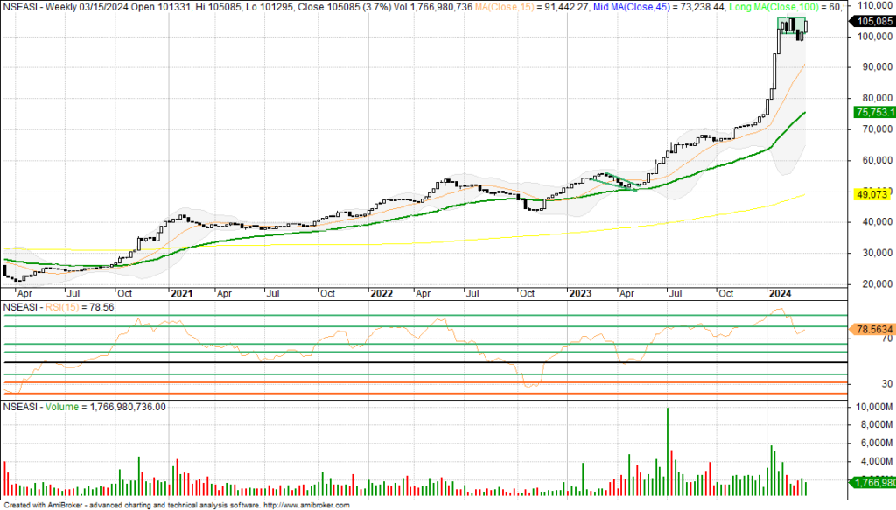Select the orange MA(Close,15) legend label
896x510 pixels.
click(x=544, y=7)
